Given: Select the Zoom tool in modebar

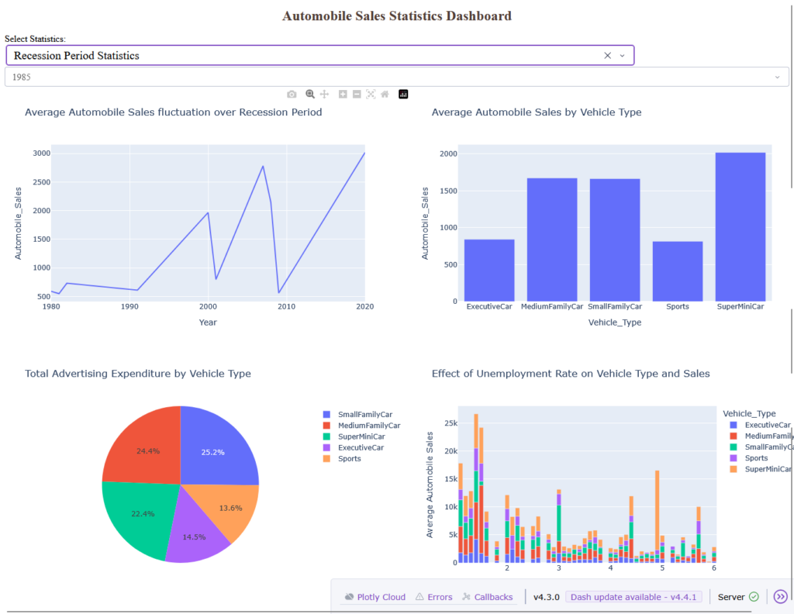Looking at the screenshot, I should click(x=310, y=94).
